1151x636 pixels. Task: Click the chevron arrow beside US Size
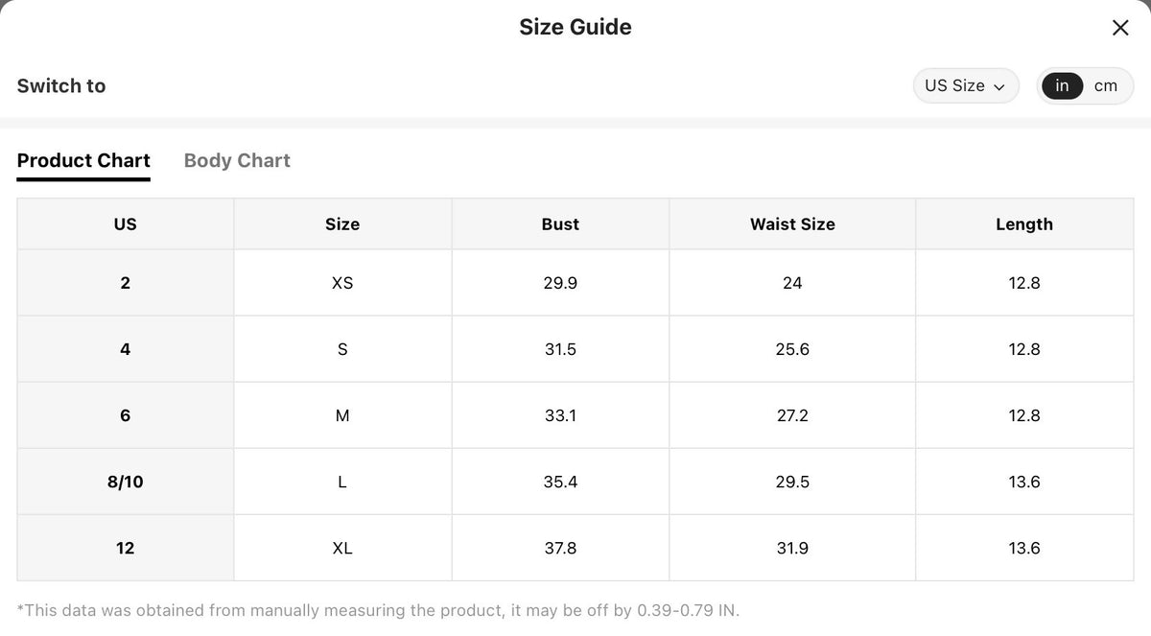[x=999, y=87]
